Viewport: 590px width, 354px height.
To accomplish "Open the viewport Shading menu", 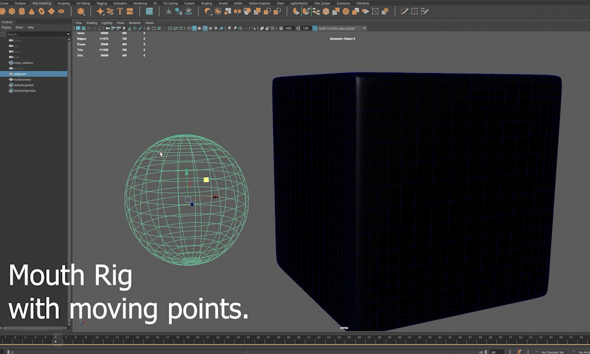I will (91, 22).
